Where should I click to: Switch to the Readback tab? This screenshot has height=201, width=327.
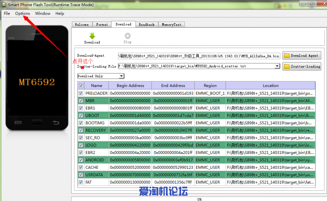click(147, 25)
